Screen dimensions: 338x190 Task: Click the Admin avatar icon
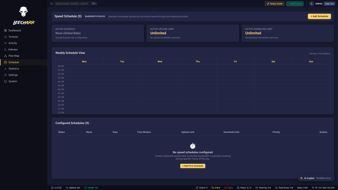311,4
